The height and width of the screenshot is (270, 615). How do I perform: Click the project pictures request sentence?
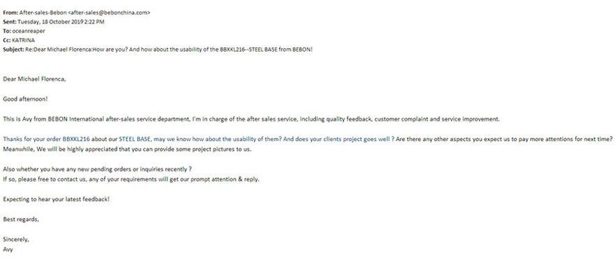[x=127, y=149]
